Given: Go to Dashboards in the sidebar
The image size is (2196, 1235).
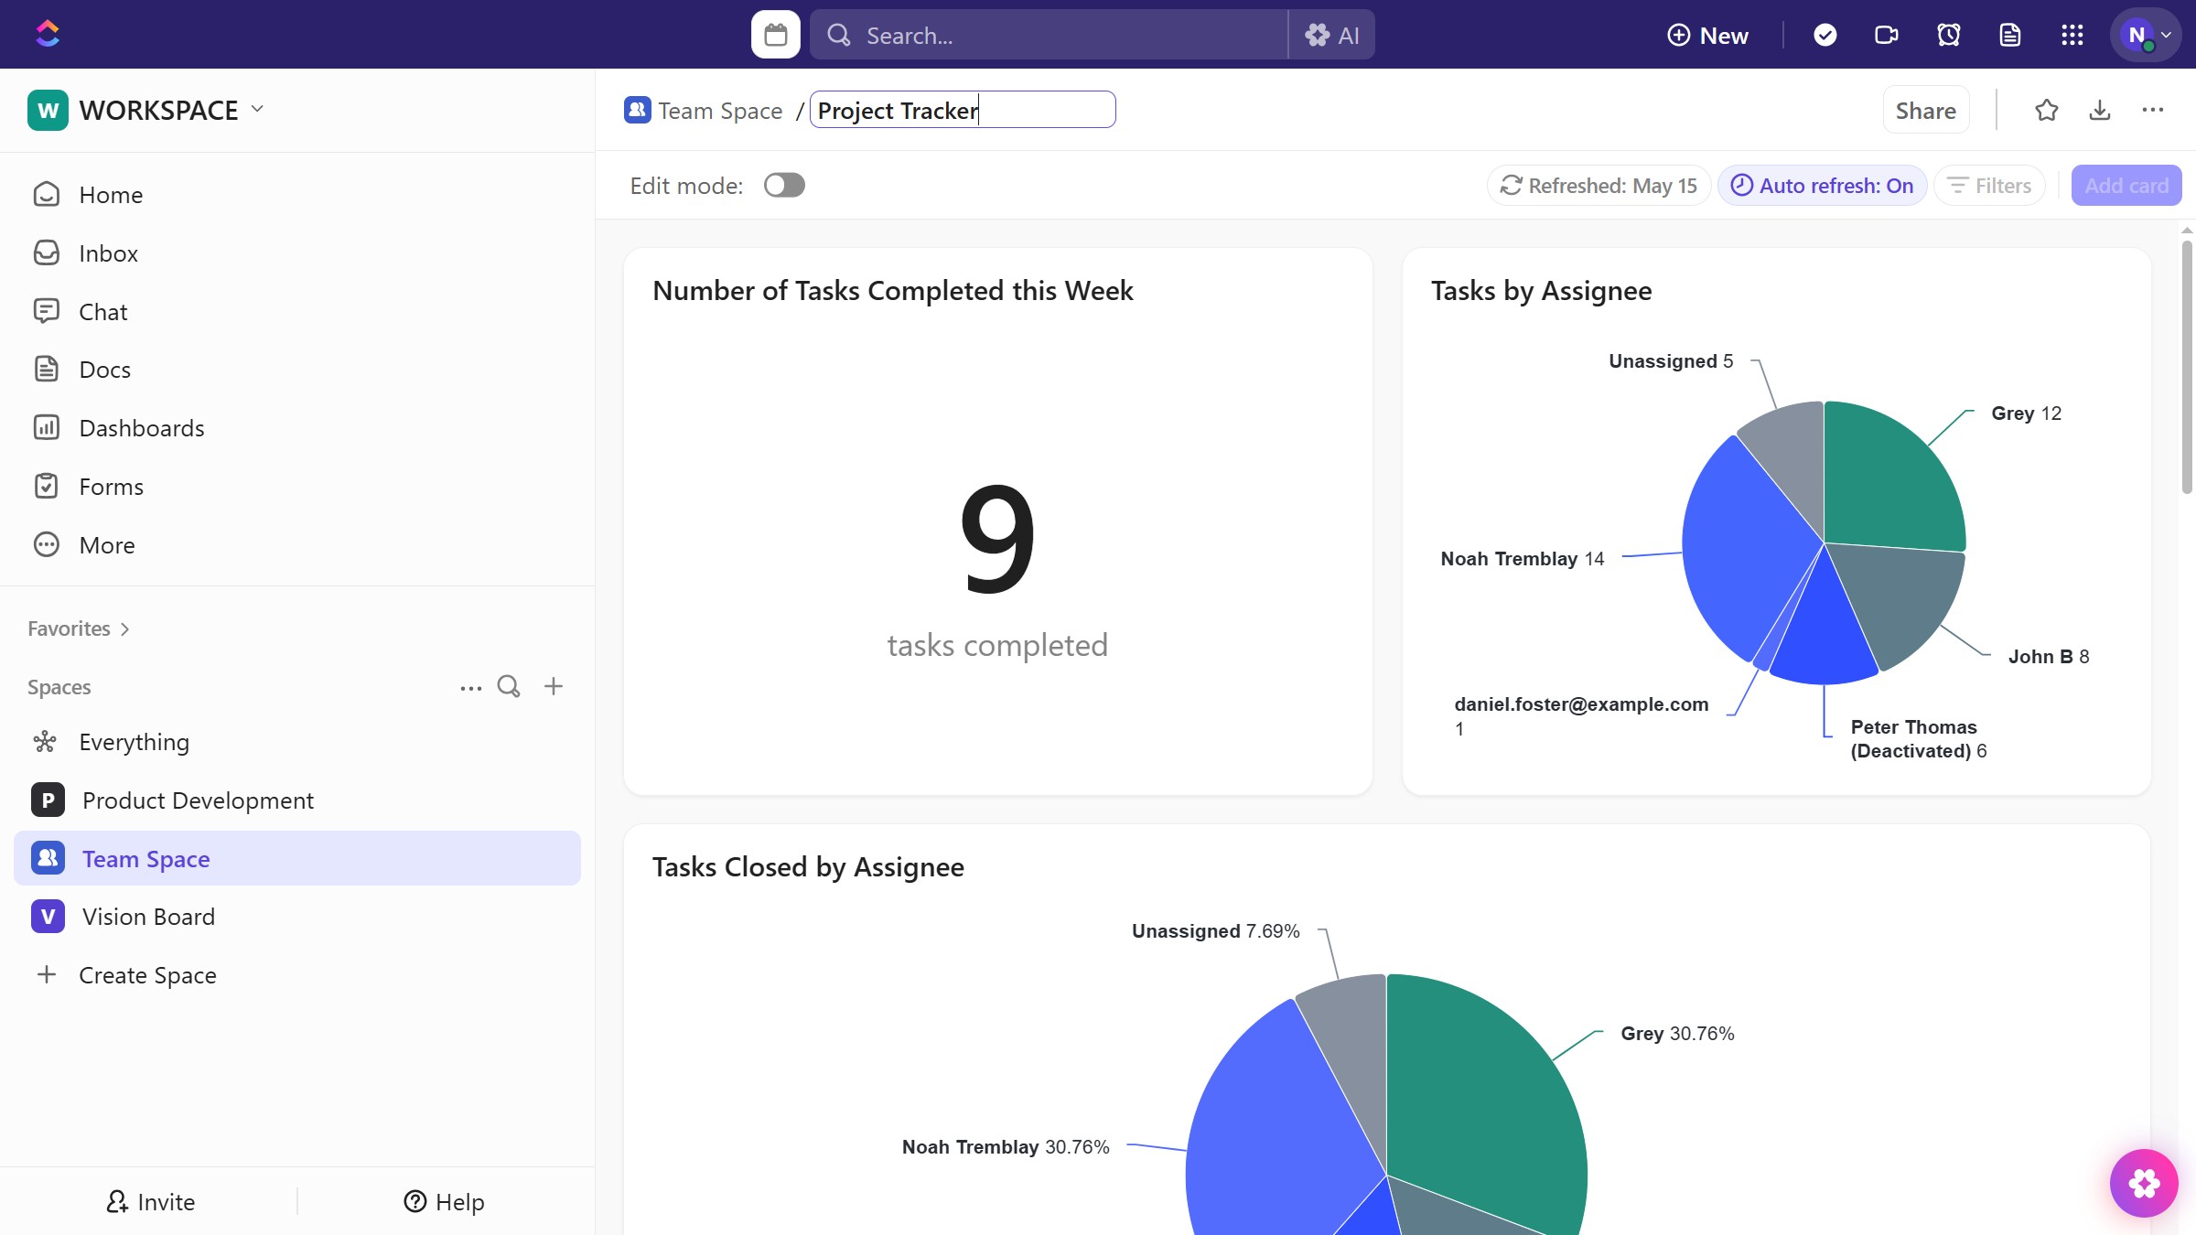Looking at the screenshot, I should [141, 427].
